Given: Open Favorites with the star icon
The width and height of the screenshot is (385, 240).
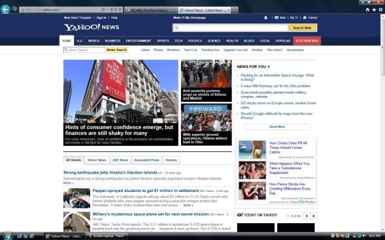Looking at the screenshot, I should tap(374, 10).
